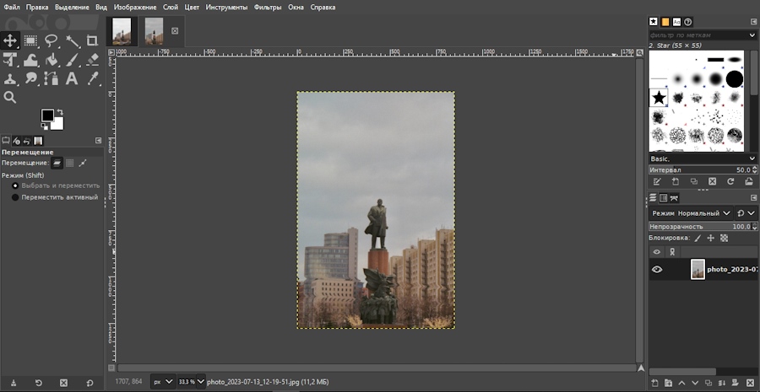The width and height of the screenshot is (760, 392).
Task: Activate the Eraser tool
Action: pos(92,59)
